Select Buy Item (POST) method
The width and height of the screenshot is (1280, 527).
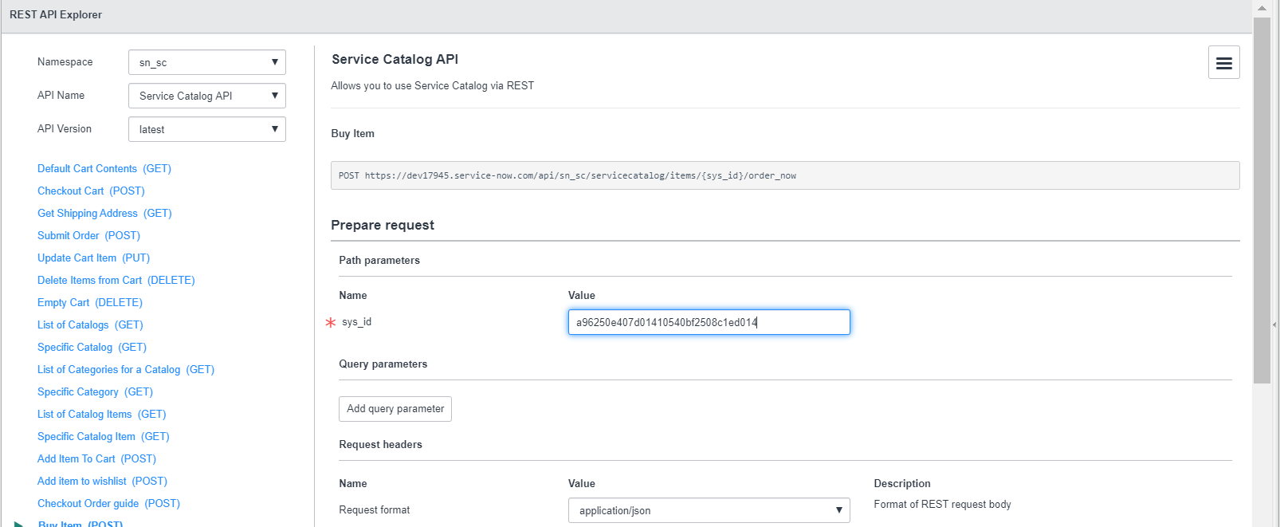click(x=80, y=523)
